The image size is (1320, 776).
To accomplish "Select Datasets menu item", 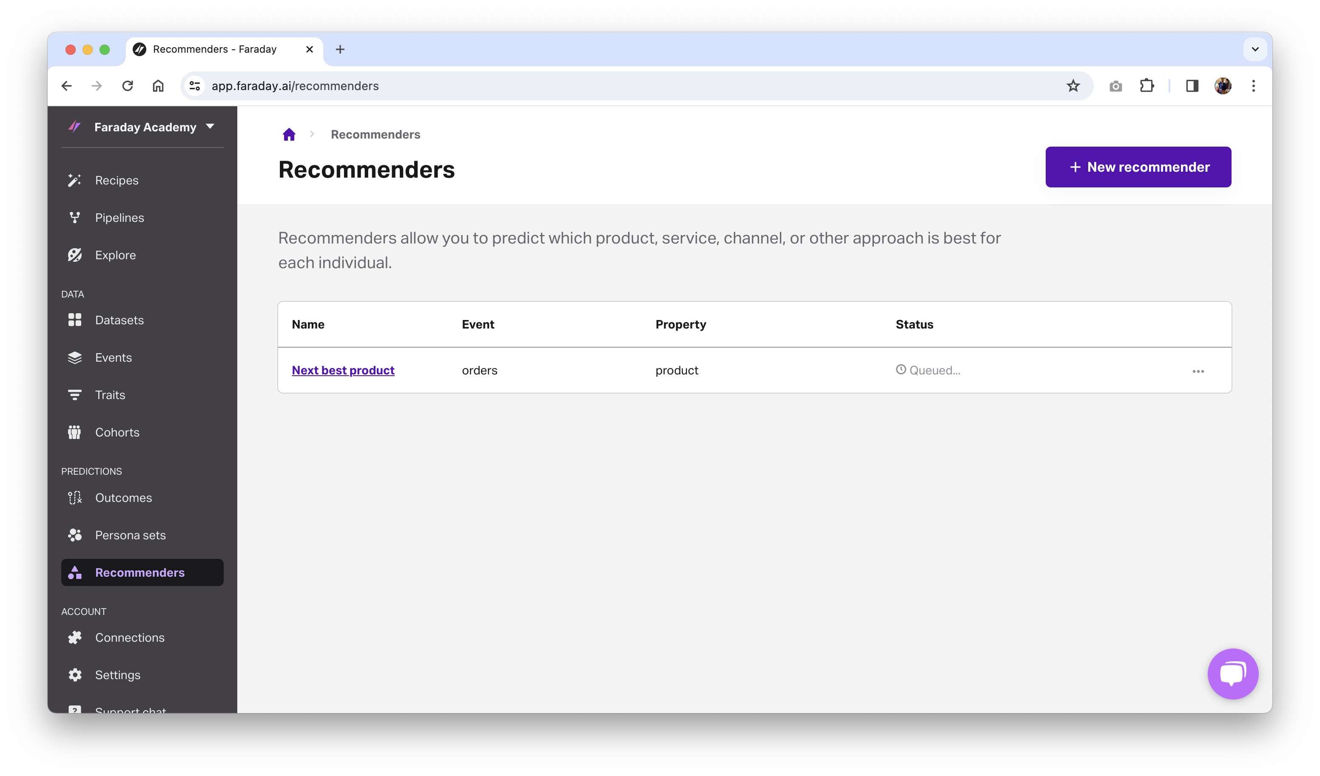I will pyautogui.click(x=142, y=320).
